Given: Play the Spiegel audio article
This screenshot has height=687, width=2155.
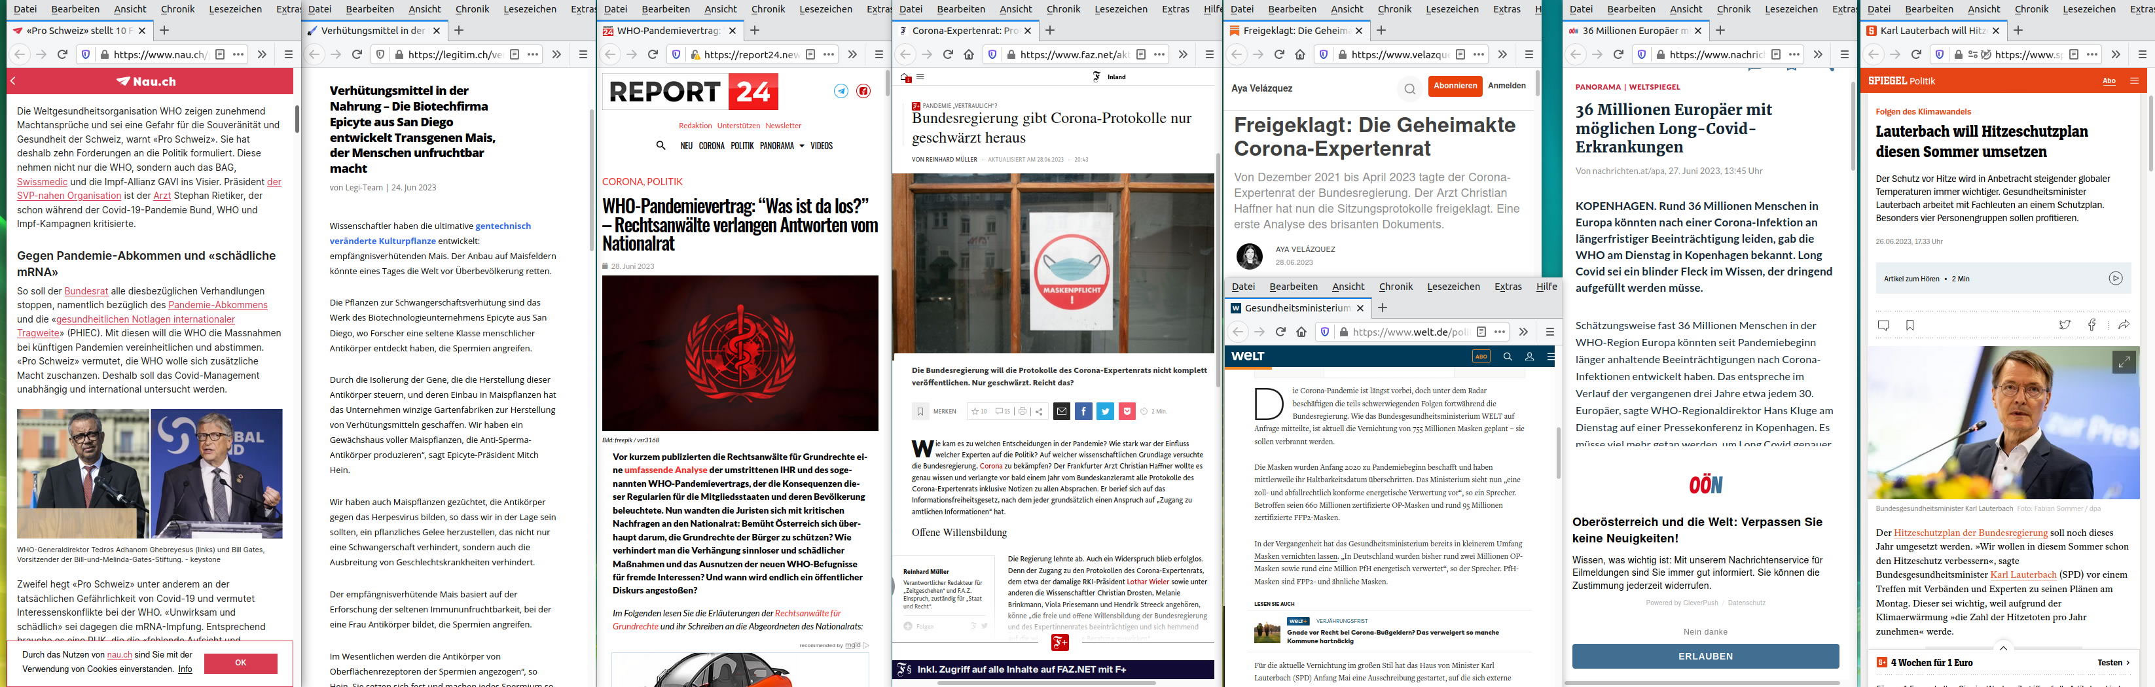Looking at the screenshot, I should (2115, 278).
